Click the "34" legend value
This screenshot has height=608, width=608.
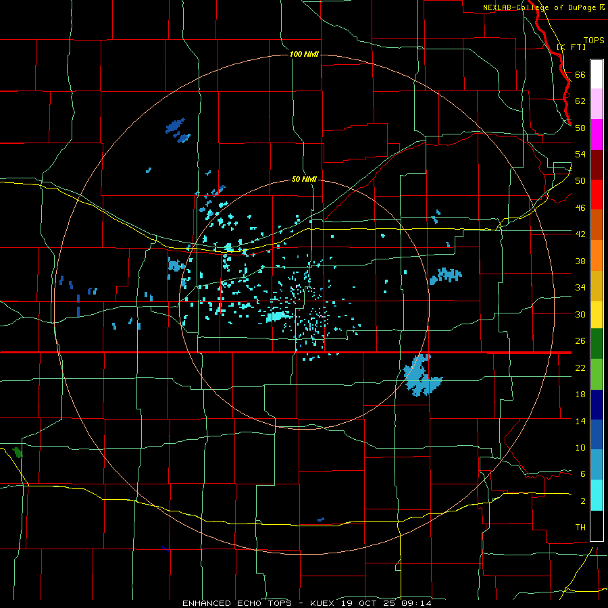580,287
